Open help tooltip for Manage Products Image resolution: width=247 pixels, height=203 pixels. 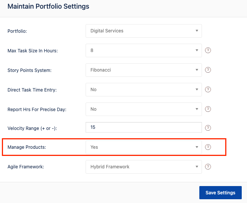point(208,147)
